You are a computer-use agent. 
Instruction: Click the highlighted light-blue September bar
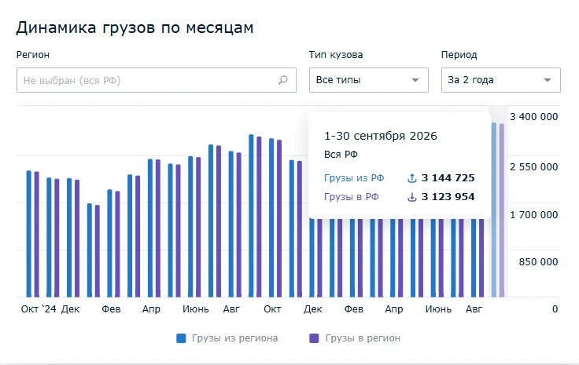coord(494,210)
